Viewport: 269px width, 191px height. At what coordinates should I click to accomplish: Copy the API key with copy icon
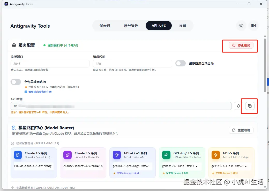250,106
